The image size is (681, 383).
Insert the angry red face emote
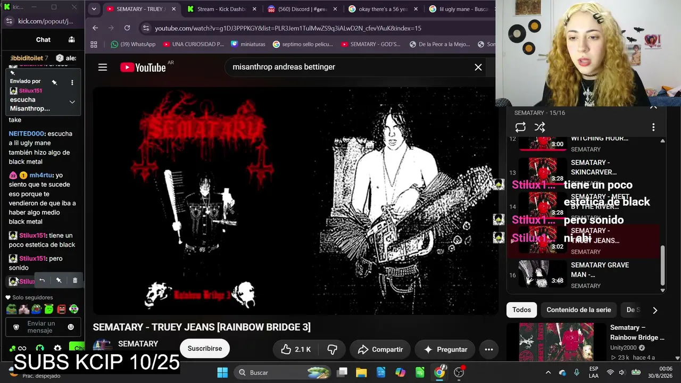(62, 309)
